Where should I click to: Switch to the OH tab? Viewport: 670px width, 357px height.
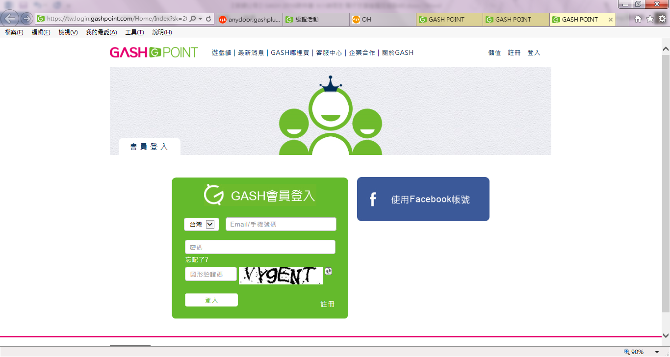click(x=383, y=20)
